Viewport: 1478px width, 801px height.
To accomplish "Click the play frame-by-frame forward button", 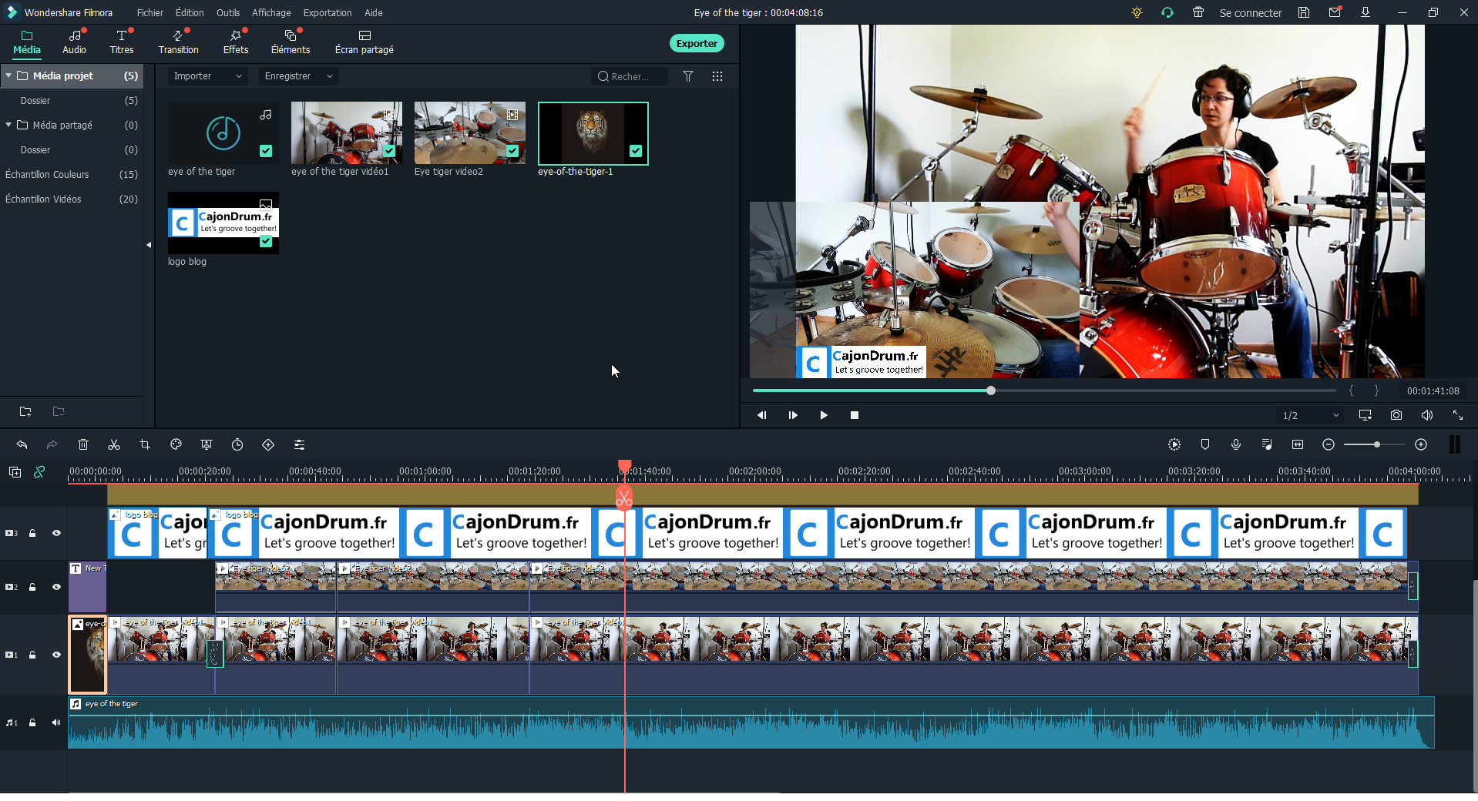I will pos(793,415).
